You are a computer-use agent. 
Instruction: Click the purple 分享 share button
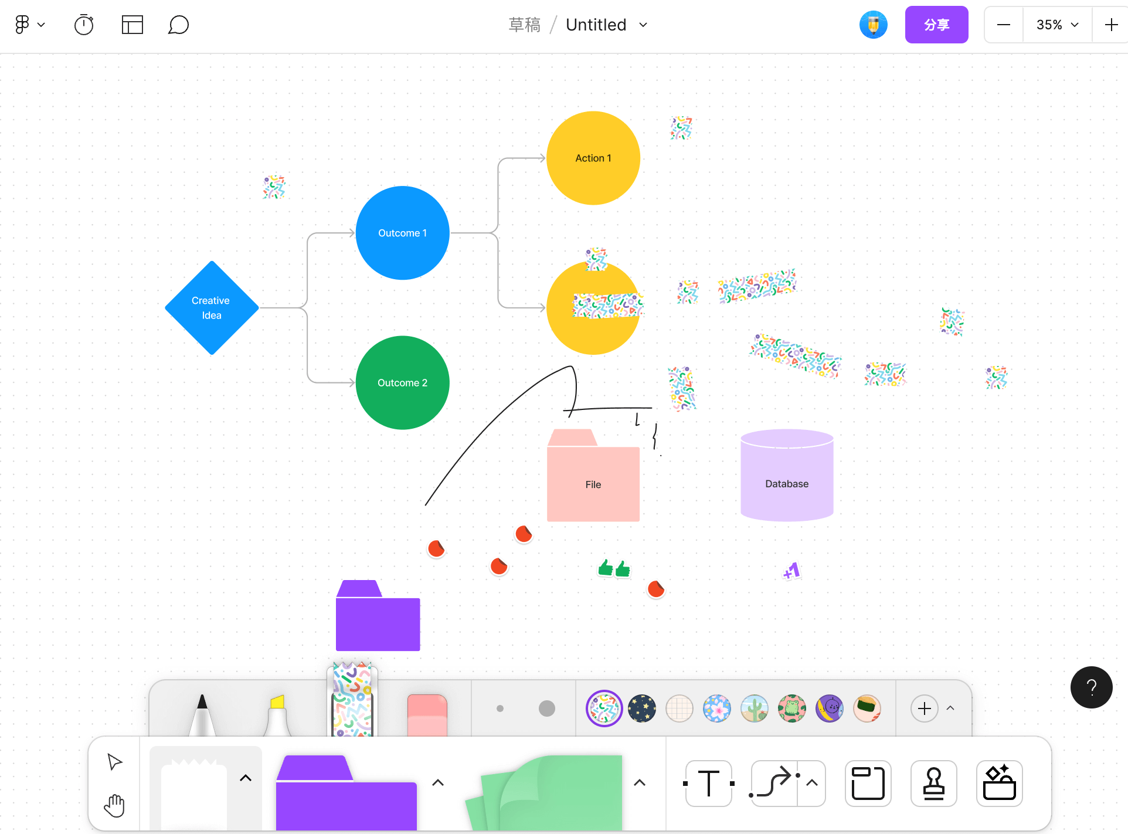tap(936, 25)
